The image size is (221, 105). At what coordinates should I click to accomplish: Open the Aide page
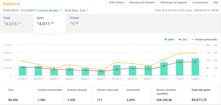(x=216, y=3)
